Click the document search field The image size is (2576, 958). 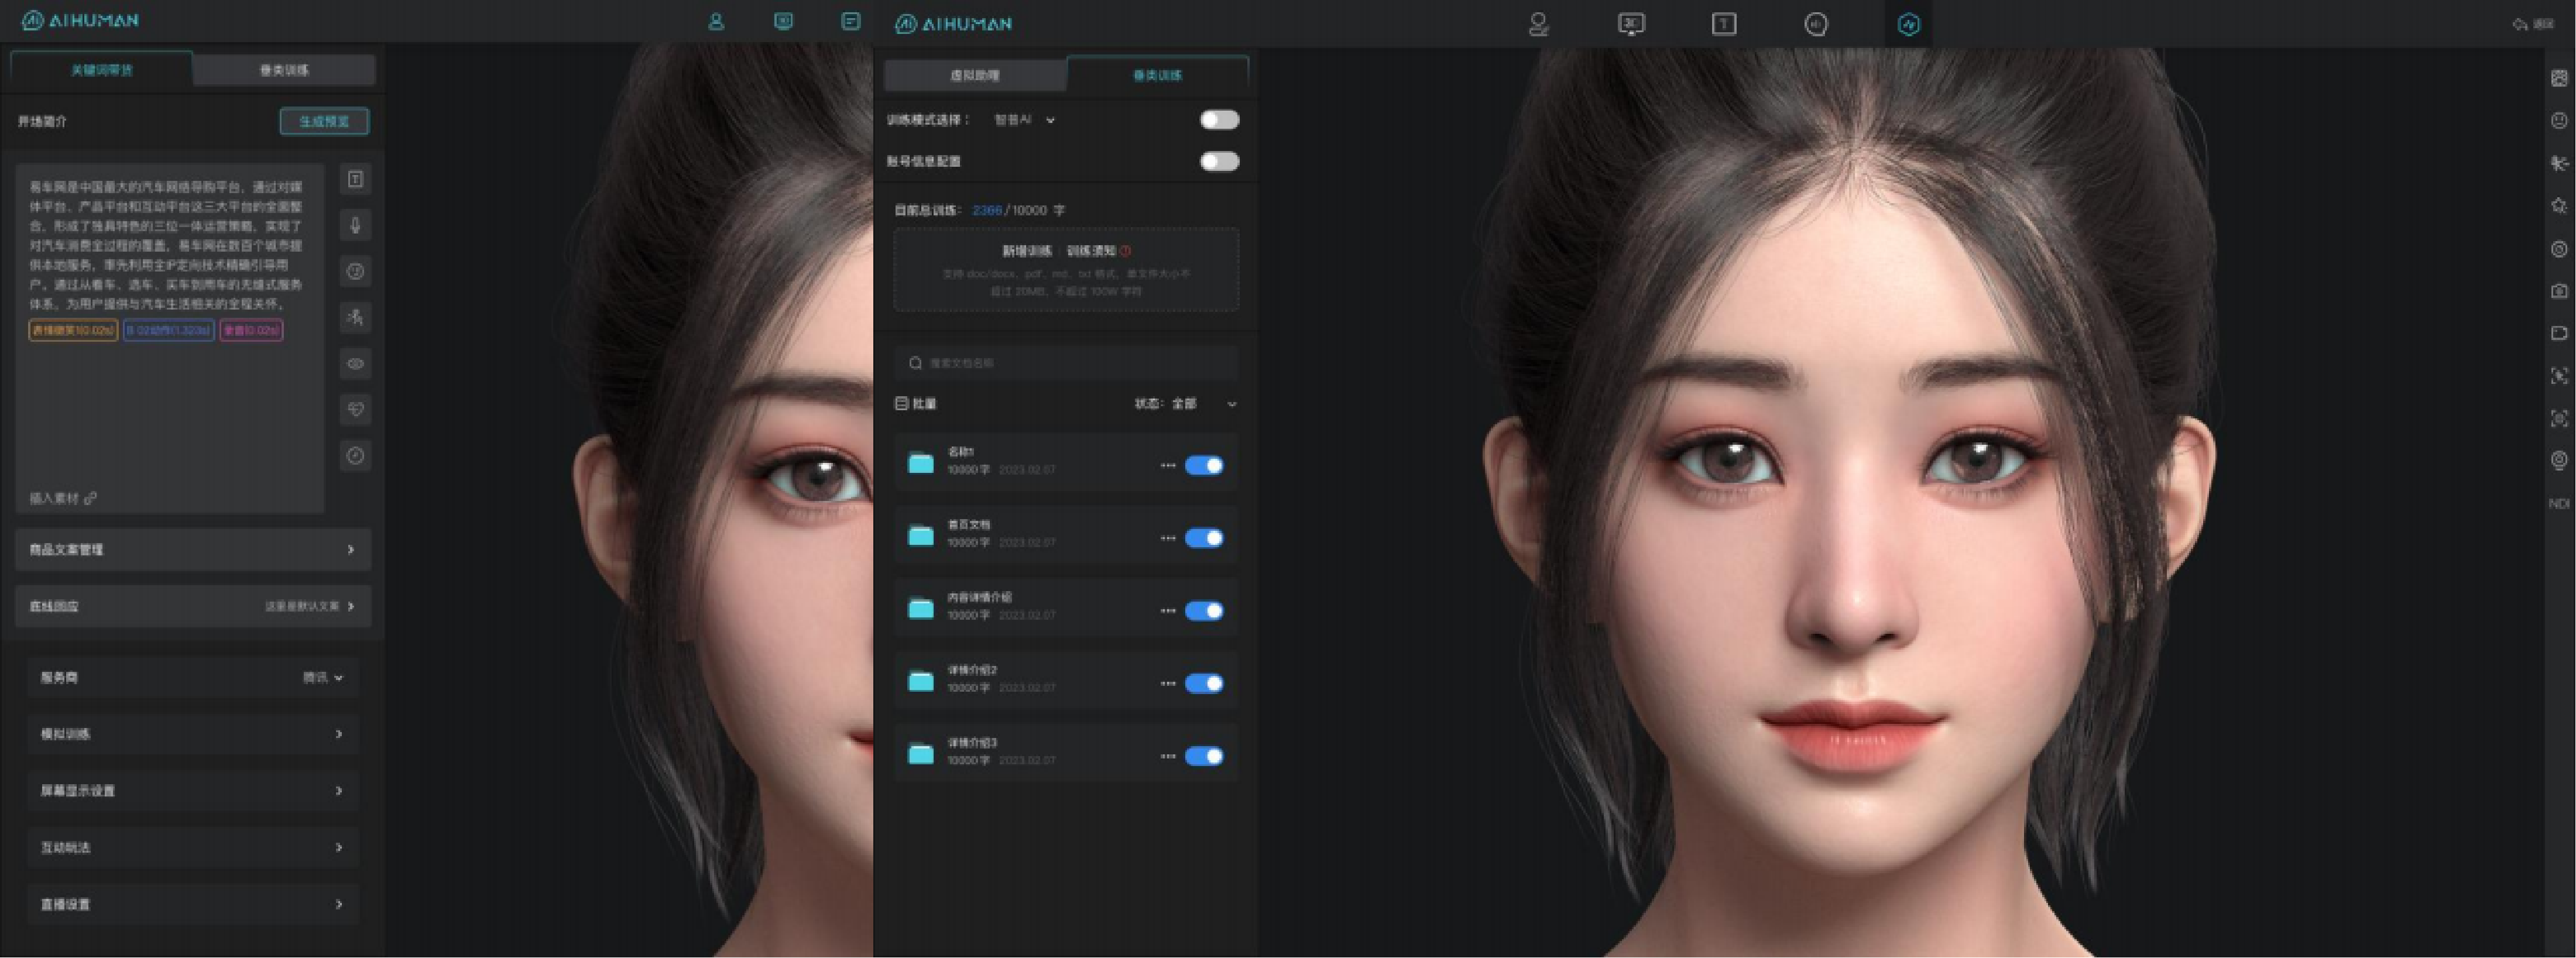pos(1066,363)
